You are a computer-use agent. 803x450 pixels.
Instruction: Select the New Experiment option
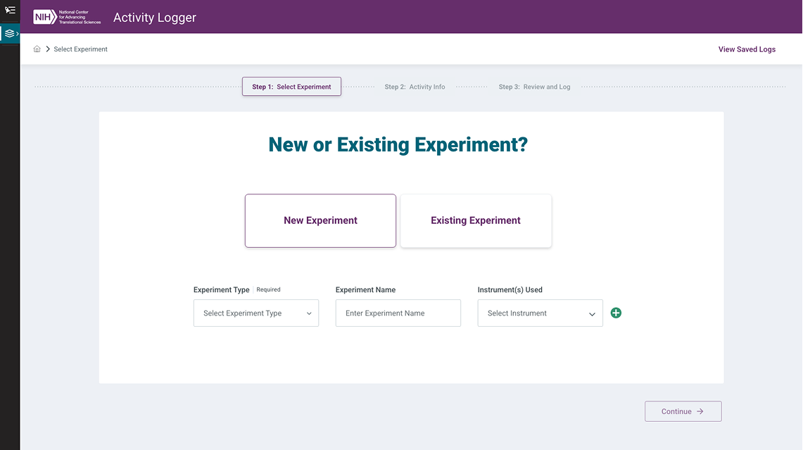pyautogui.click(x=320, y=220)
